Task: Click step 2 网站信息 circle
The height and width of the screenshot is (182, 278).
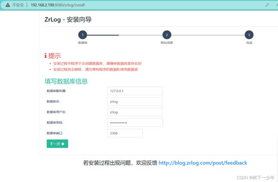Action: 167,35
